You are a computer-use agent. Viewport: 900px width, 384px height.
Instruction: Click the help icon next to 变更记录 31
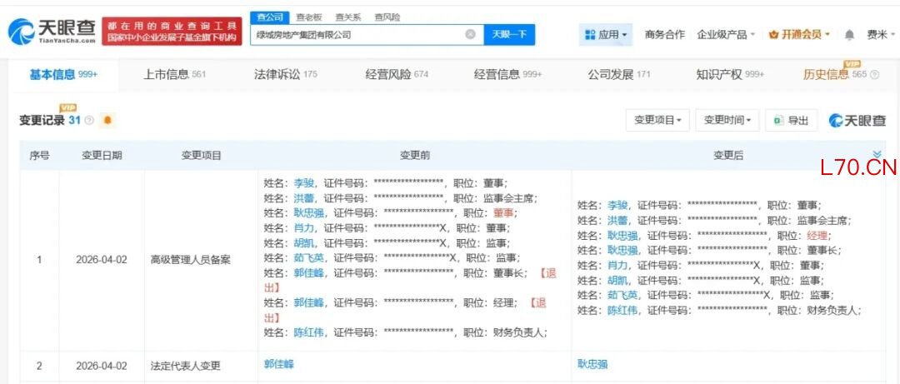89,121
